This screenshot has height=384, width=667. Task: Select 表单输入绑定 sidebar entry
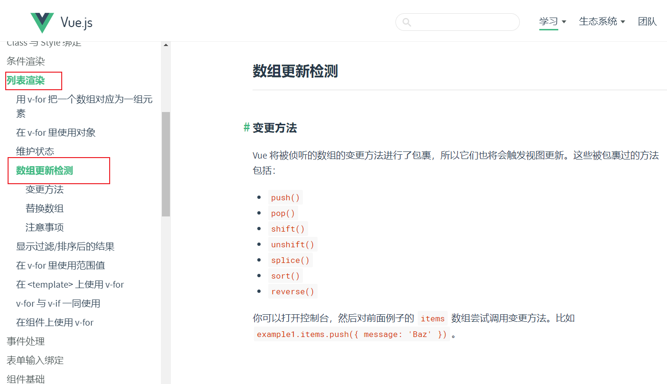point(35,360)
